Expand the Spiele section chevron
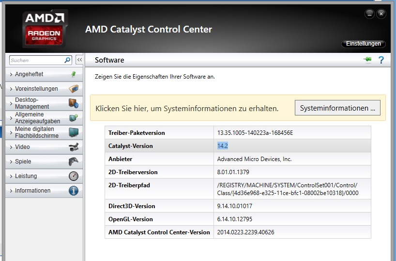Image resolution: width=396 pixels, height=261 pixels. (11, 162)
